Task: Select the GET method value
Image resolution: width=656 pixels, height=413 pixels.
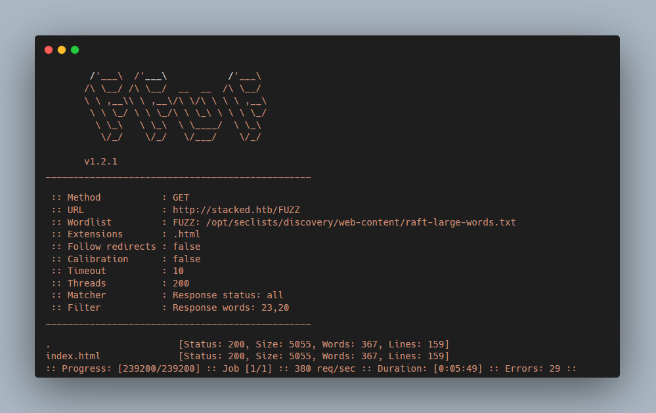Action: click(x=181, y=197)
